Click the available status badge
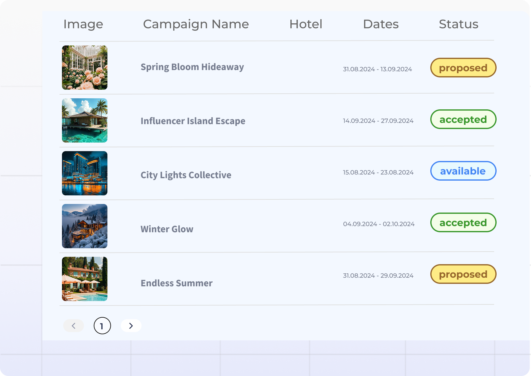 point(463,171)
